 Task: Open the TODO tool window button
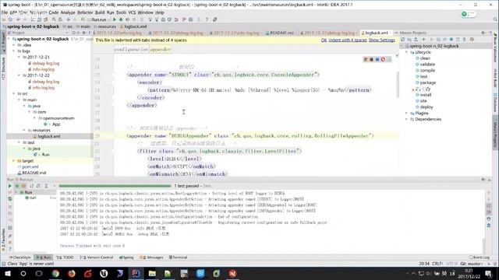tap(65, 257)
